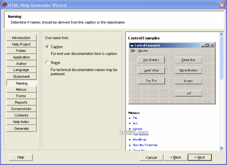Click the Control Examples preview image
Viewport: 227px width, 165px height.
coord(172,73)
